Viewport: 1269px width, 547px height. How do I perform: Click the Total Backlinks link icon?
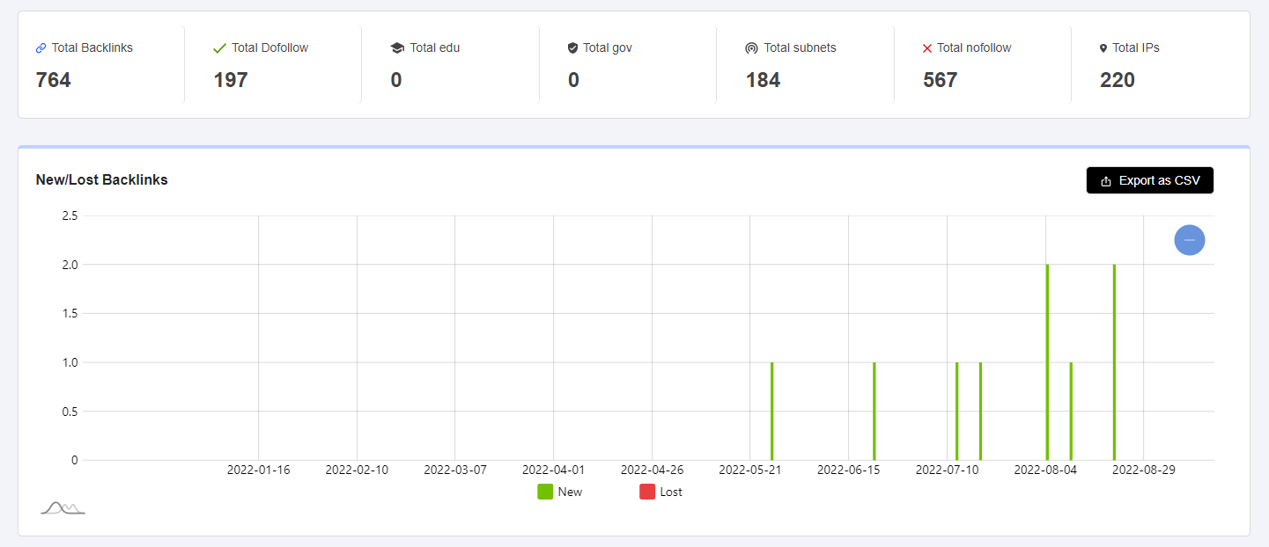pyautogui.click(x=41, y=48)
